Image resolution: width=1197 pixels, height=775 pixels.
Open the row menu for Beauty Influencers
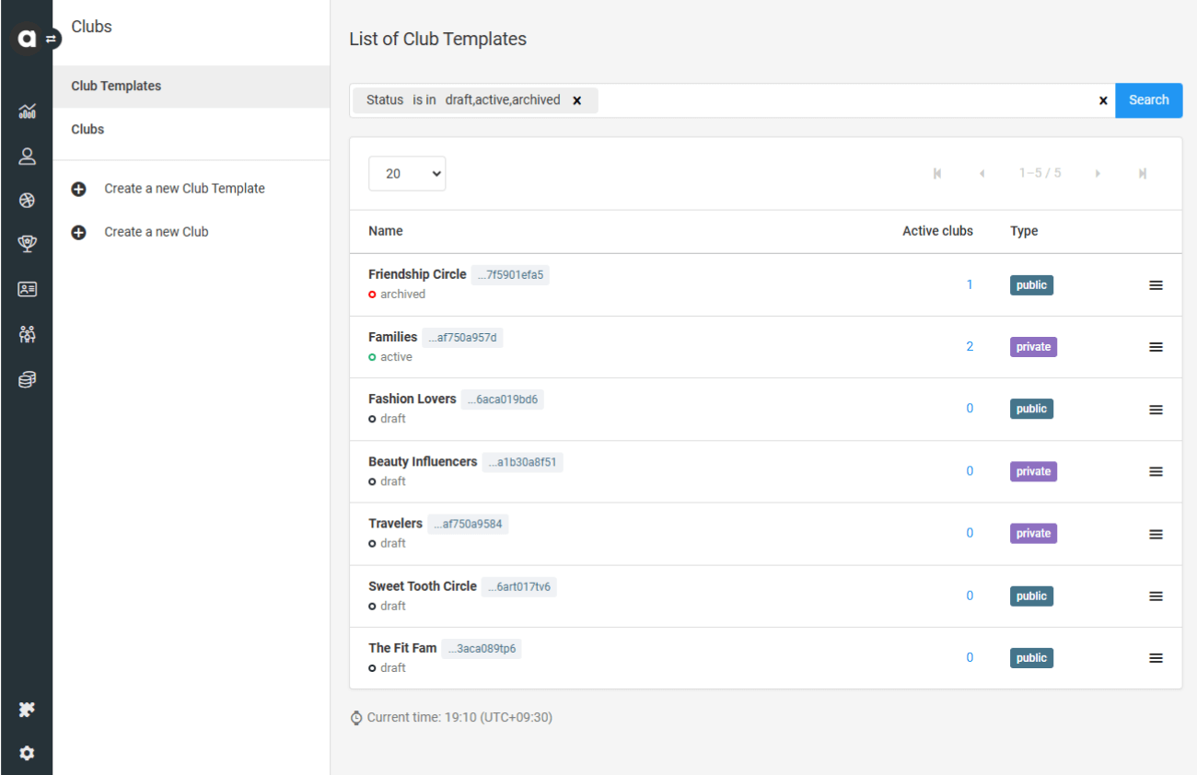click(x=1156, y=471)
